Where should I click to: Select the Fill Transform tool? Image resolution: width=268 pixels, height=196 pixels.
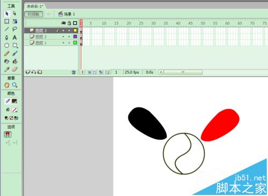15,21
